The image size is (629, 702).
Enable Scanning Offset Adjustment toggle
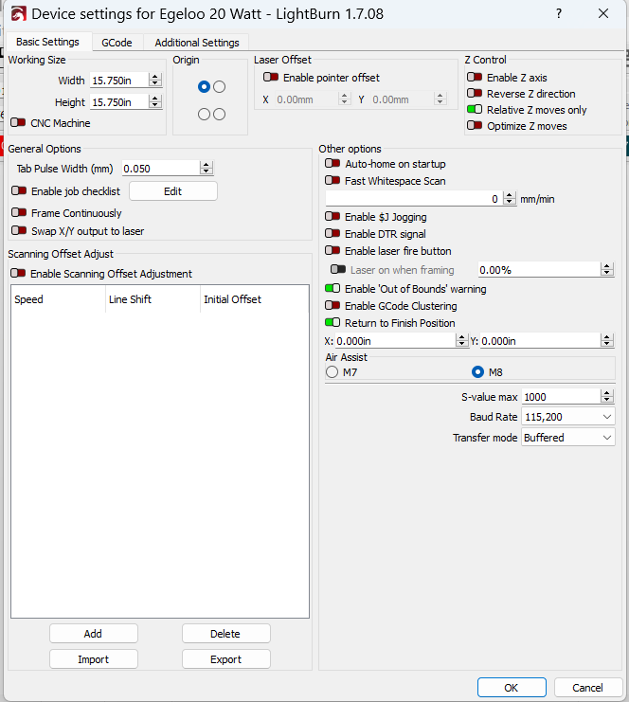18,273
